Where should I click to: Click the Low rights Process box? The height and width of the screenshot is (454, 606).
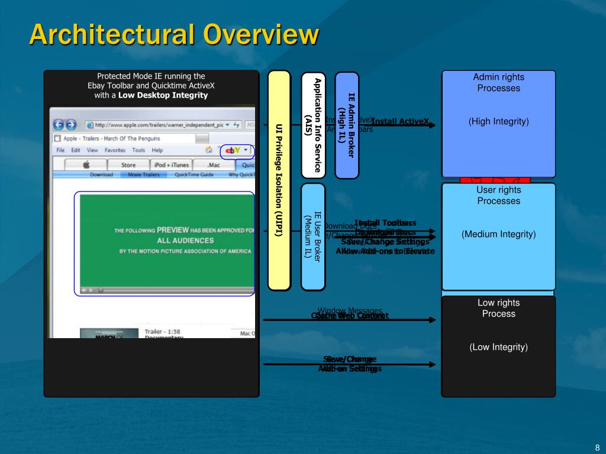click(x=498, y=346)
